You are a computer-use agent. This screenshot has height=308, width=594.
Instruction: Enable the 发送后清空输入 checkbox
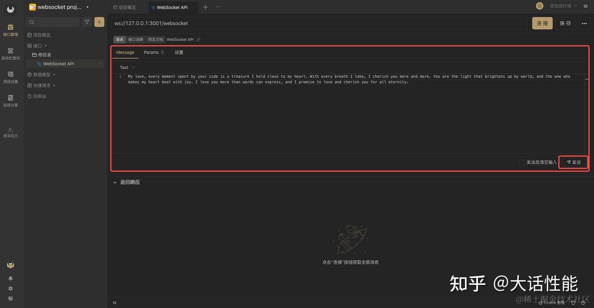point(521,162)
